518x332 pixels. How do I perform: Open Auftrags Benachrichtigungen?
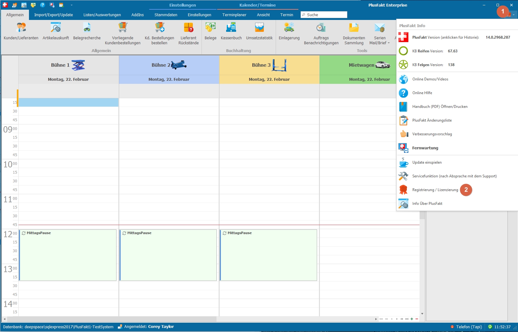(321, 34)
